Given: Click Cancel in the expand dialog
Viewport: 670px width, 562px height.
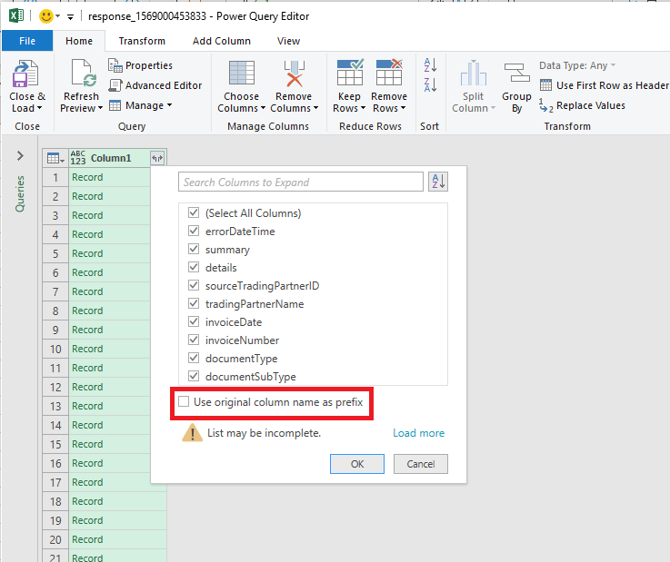Looking at the screenshot, I should coord(421,464).
